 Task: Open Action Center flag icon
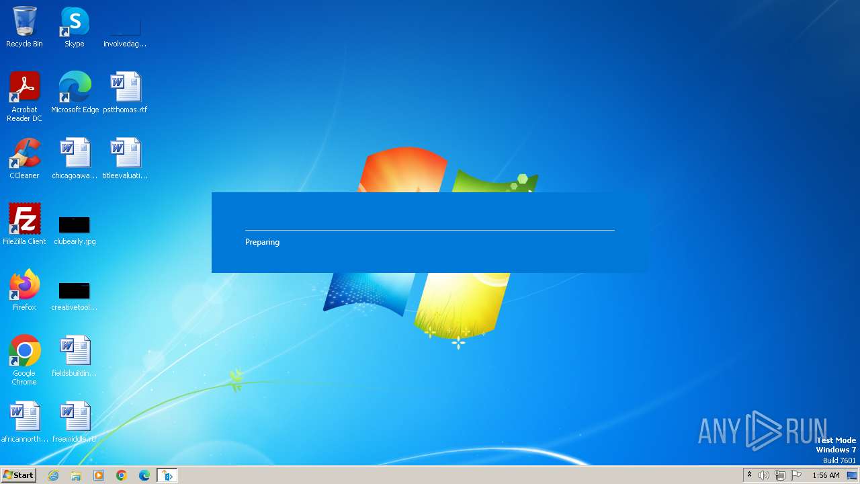tap(796, 475)
